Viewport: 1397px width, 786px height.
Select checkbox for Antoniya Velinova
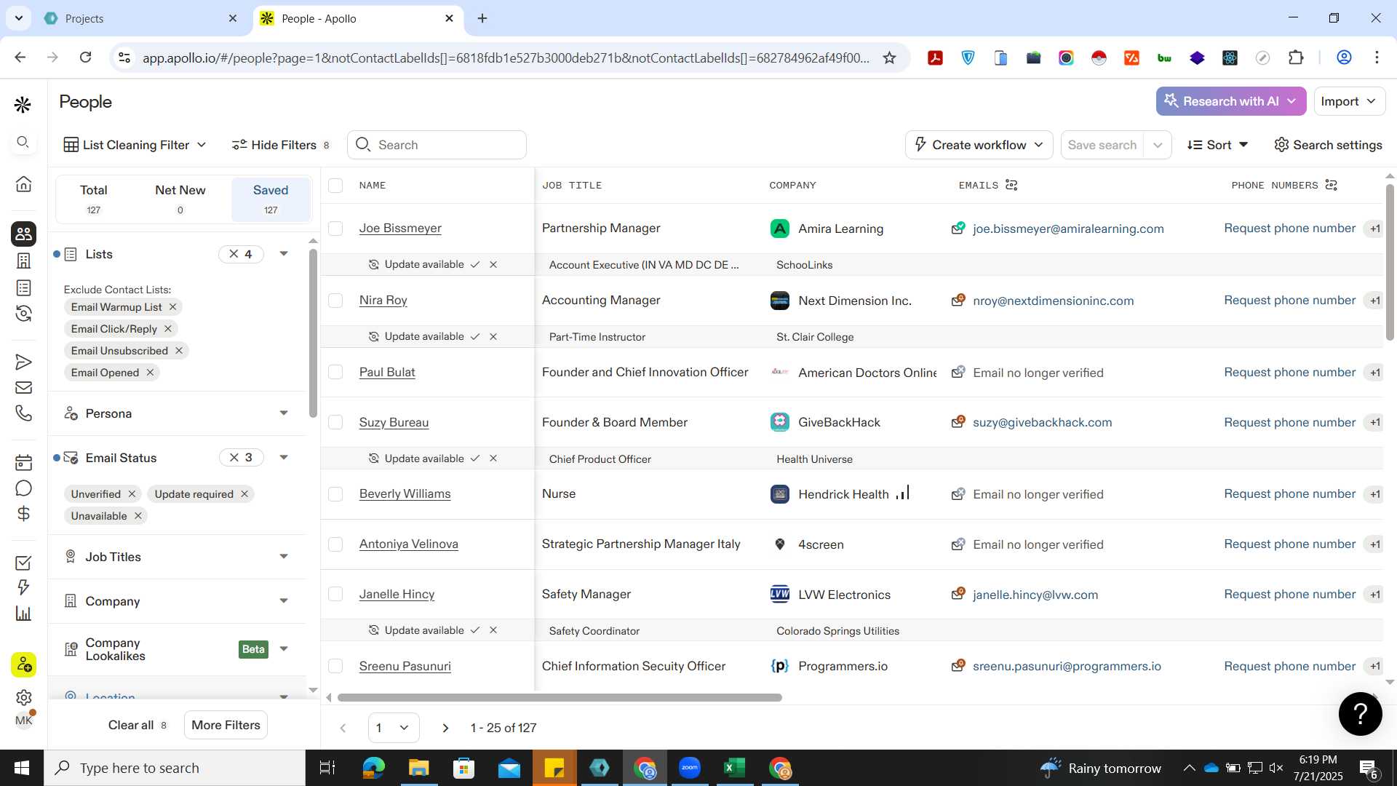pyautogui.click(x=335, y=544)
